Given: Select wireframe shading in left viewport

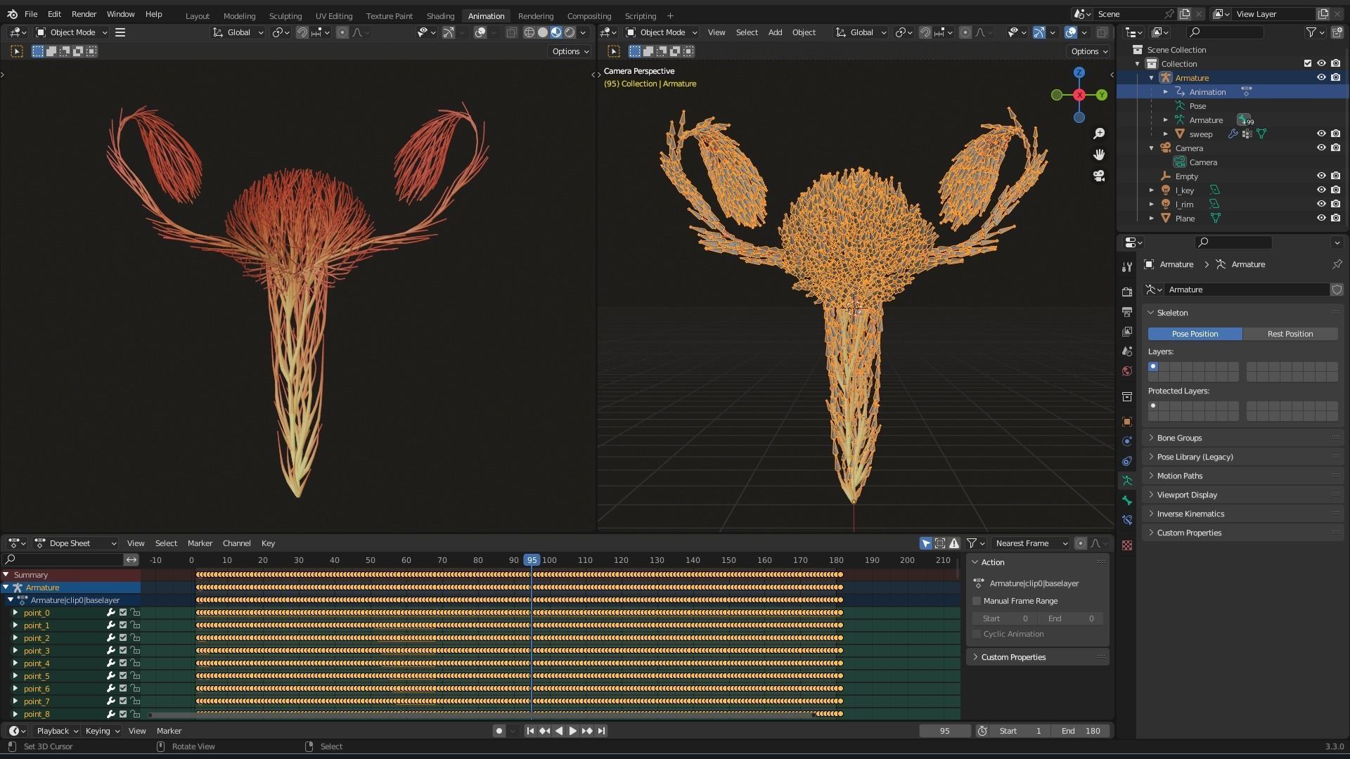Looking at the screenshot, I should click(529, 32).
